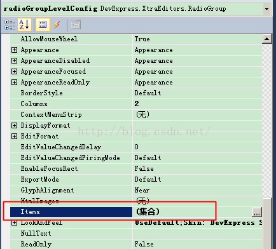Edit the EditValueChangedDelay value 0
Viewport: 276px width, 249px height.
point(137,147)
